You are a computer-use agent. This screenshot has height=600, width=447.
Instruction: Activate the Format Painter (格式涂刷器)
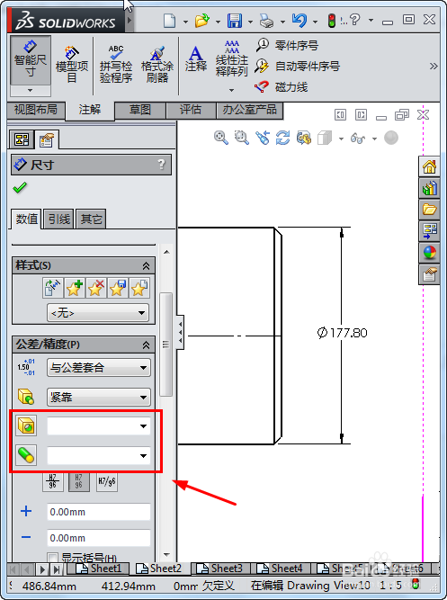tap(157, 65)
